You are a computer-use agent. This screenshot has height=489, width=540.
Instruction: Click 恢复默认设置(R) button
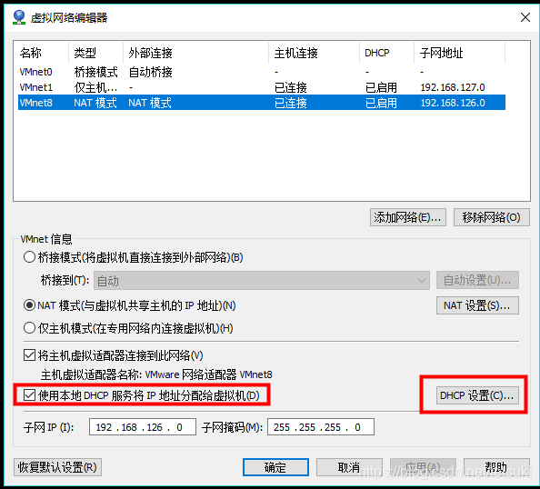click(x=57, y=467)
